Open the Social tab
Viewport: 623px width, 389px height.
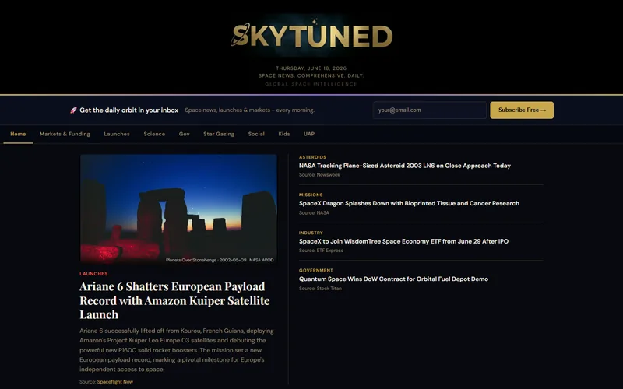[256, 134]
